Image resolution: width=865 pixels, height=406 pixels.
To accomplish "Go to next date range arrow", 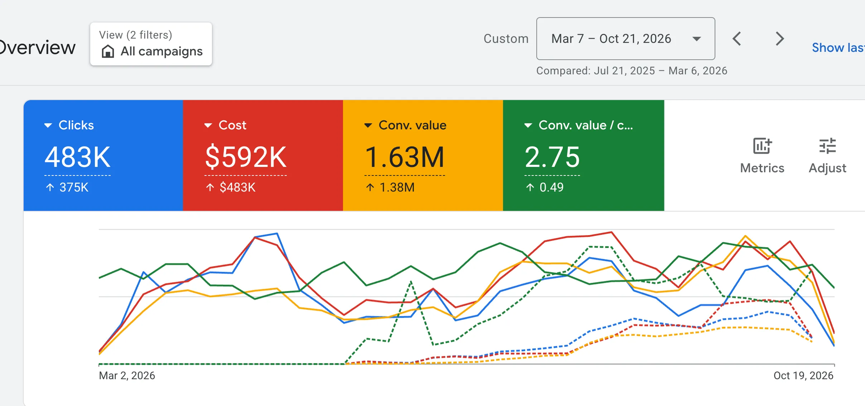I will coord(780,39).
